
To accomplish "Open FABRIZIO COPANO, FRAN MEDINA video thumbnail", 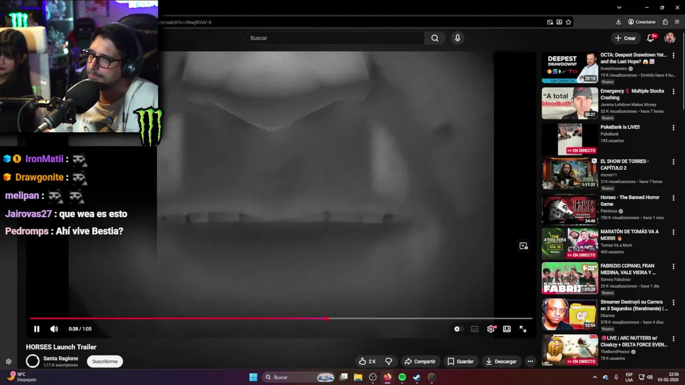I will pyautogui.click(x=570, y=278).
